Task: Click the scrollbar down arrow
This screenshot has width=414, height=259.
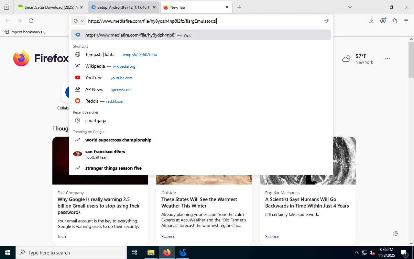Action: 411,243
